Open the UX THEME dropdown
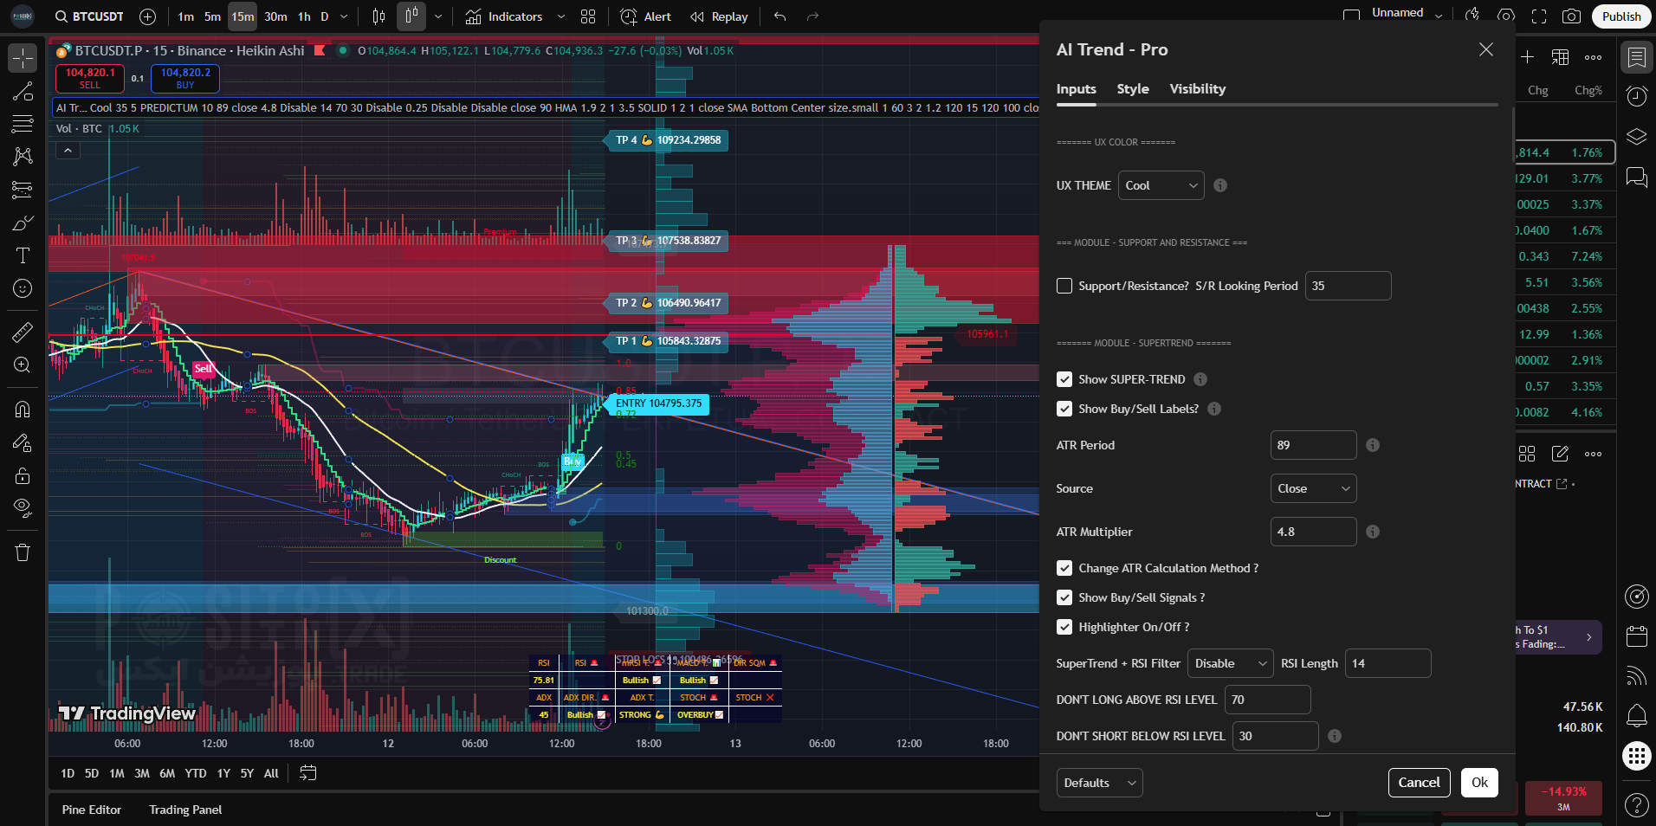This screenshot has width=1656, height=826. (1161, 185)
